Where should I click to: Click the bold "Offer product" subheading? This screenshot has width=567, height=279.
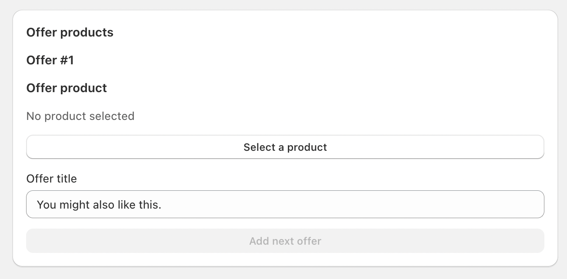coord(67,88)
